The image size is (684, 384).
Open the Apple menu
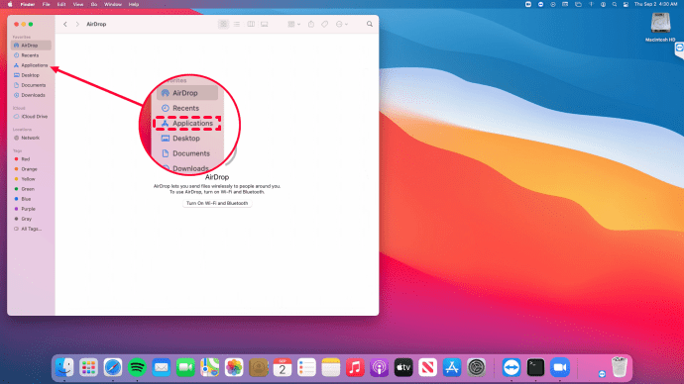coord(10,4)
